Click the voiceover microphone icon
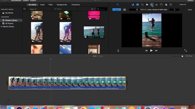This screenshot has height=109, width=195. [x=118, y=51]
